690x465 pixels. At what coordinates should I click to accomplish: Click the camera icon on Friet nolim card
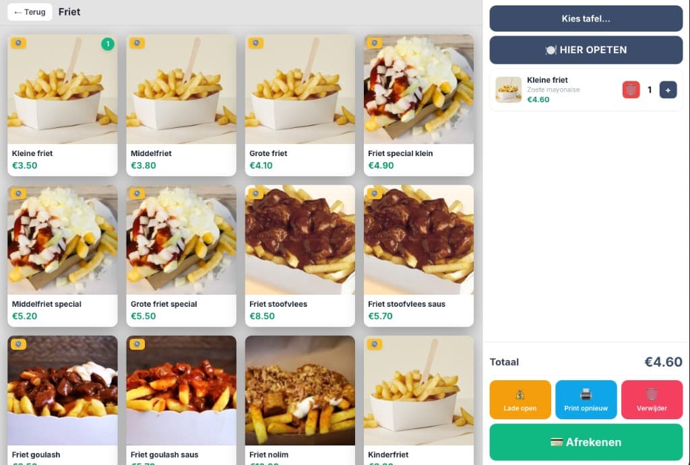click(x=256, y=344)
